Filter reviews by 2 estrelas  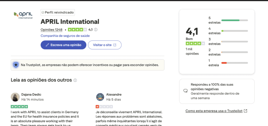pos(228,52)
